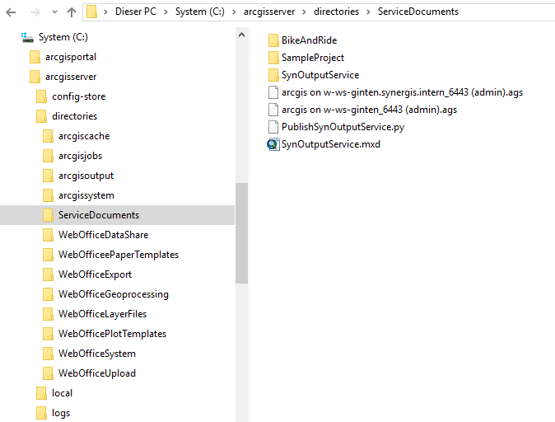Select WebOfficeePaperTemplates in the navigation tree
The width and height of the screenshot is (555, 422).
(119, 256)
